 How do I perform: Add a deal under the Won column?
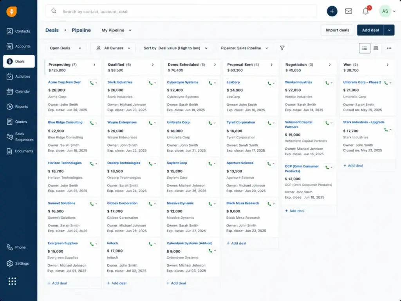click(353, 166)
